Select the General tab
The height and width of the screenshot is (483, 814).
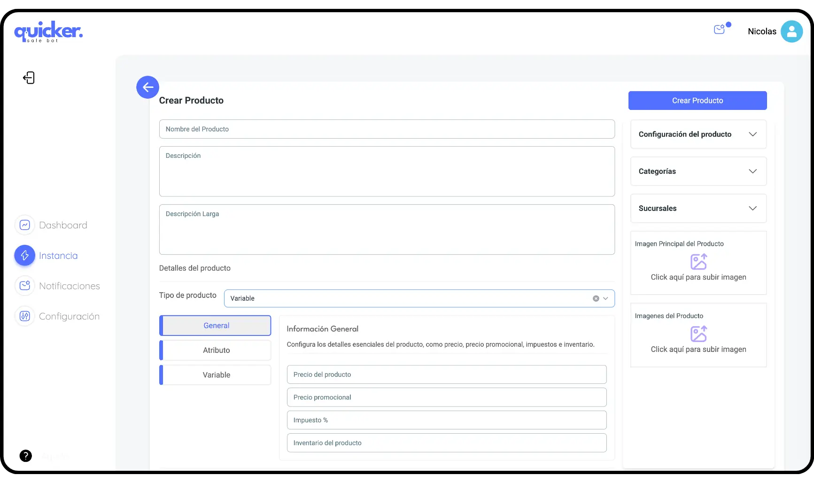(x=216, y=326)
